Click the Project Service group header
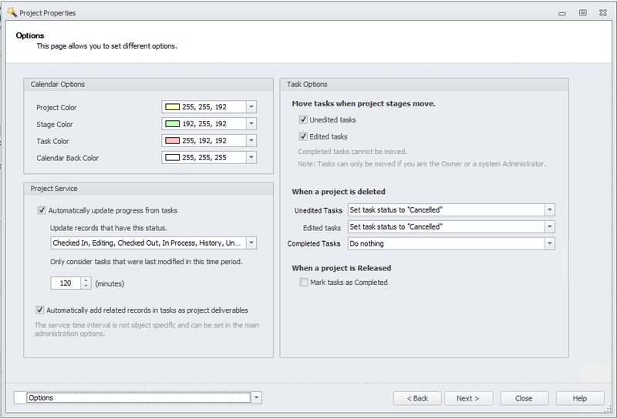This screenshot has height=419, width=617. click(148, 188)
